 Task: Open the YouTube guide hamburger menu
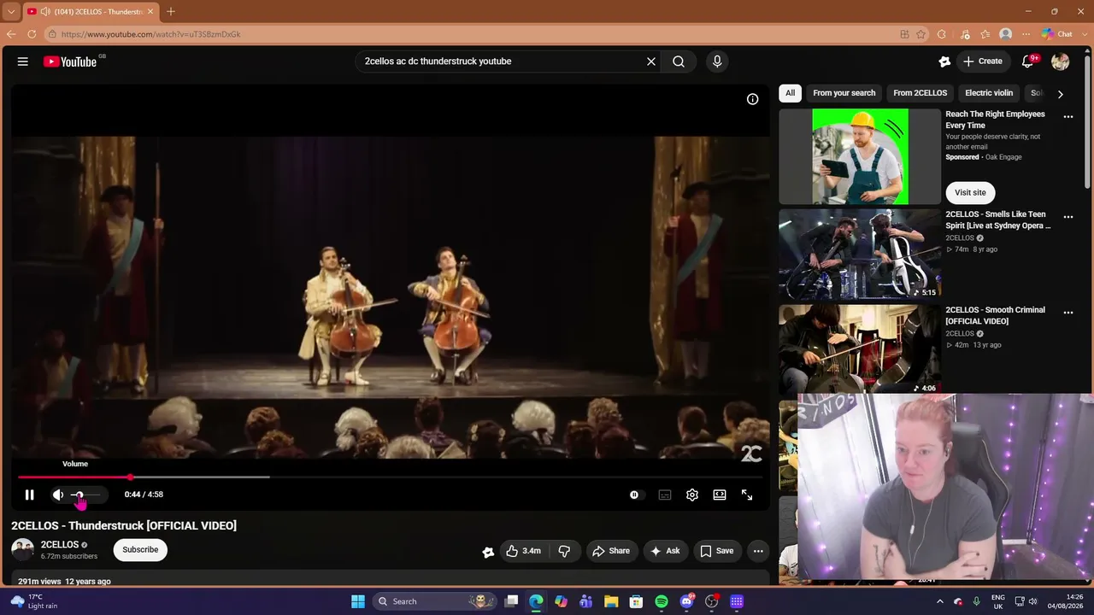click(23, 61)
